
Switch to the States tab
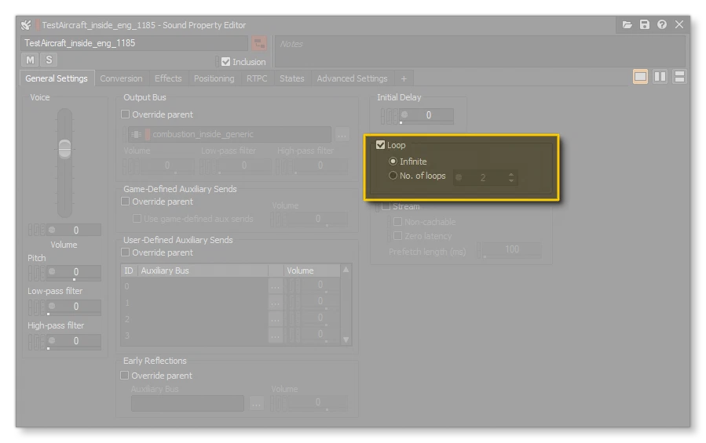[x=292, y=78]
